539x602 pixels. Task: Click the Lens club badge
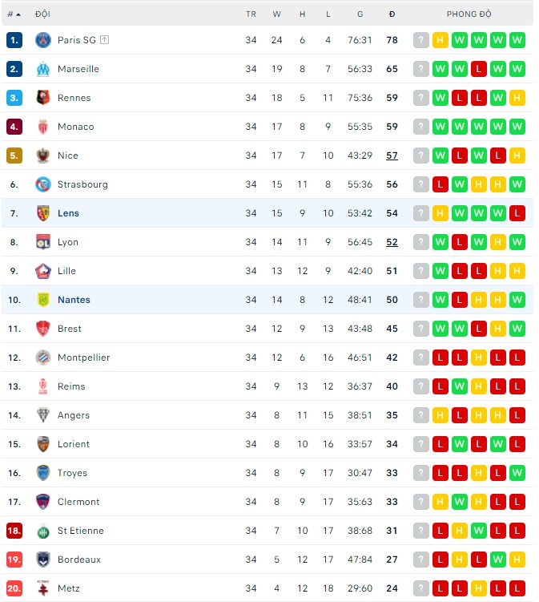43,213
